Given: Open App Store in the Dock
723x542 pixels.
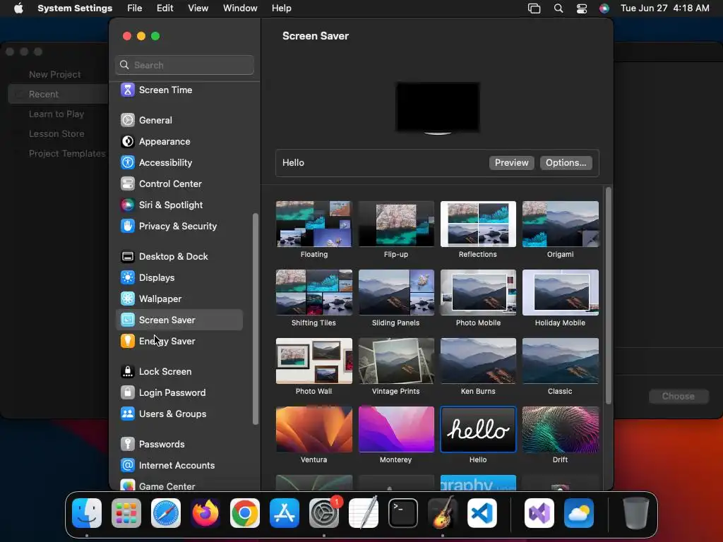Looking at the screenshot, I should pyautogui.click(x=285, y=513).
